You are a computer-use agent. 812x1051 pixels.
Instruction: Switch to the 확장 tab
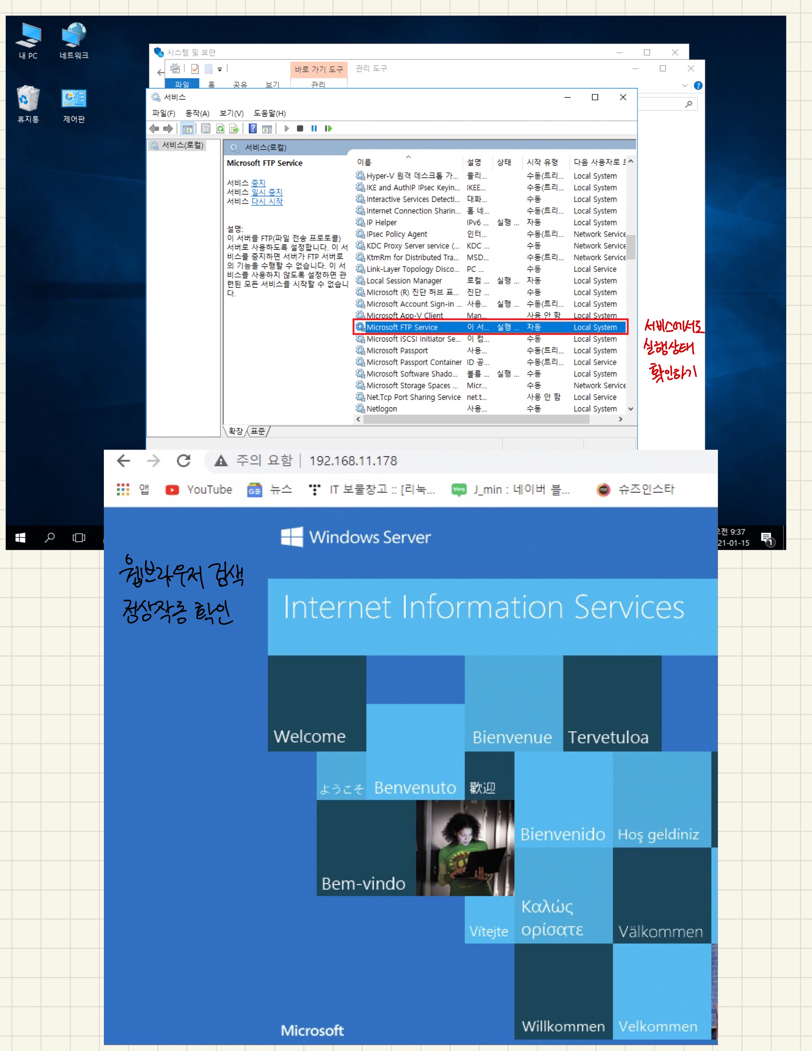(x=236, y=431)
